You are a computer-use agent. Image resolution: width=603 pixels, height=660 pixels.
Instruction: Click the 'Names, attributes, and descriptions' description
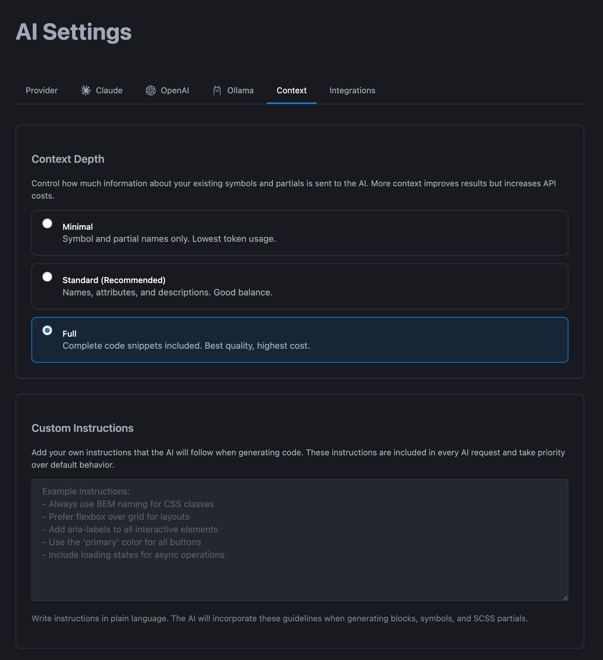pyautogui.click(x=167, y=292)
